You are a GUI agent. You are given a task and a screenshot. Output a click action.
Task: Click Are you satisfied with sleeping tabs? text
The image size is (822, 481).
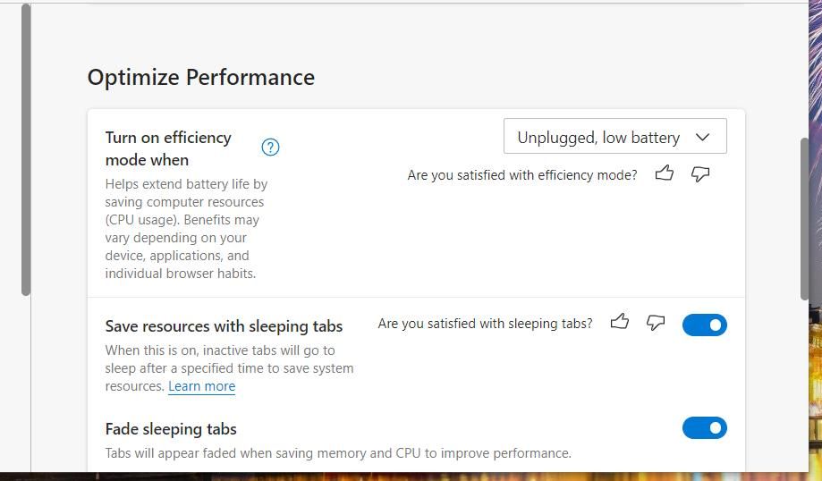coord(485,324)
